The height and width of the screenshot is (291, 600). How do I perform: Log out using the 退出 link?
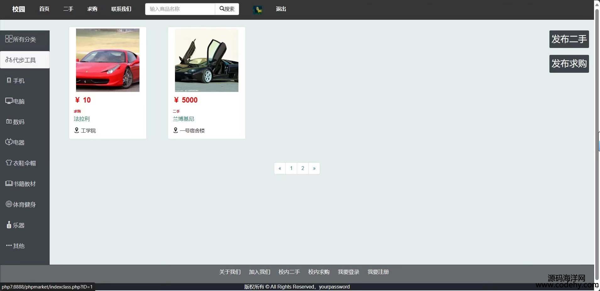[x=281, y=9]
